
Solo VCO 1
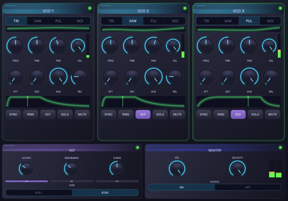pyautogui.click(x=65, y=114)
